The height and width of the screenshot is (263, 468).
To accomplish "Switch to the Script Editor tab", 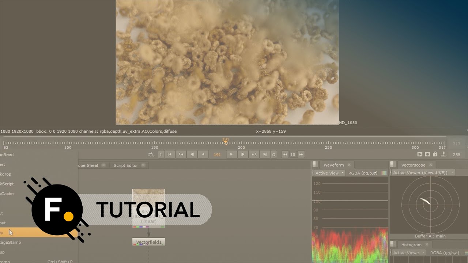I will tap(126, 165).
